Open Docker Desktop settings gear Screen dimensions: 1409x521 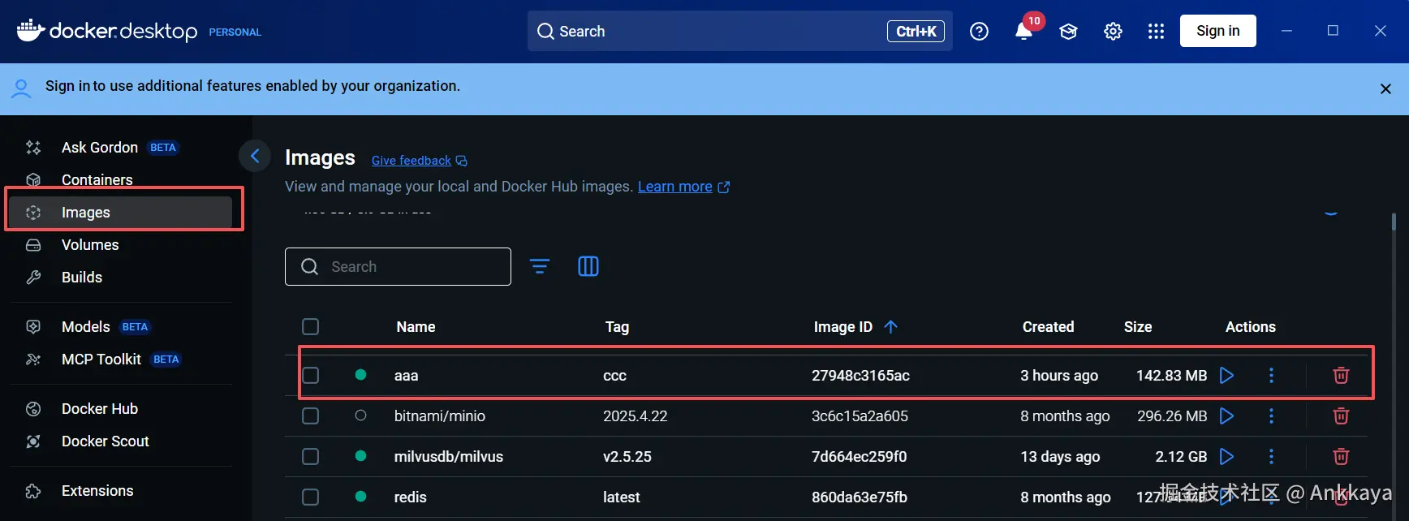pos(1113,32)
